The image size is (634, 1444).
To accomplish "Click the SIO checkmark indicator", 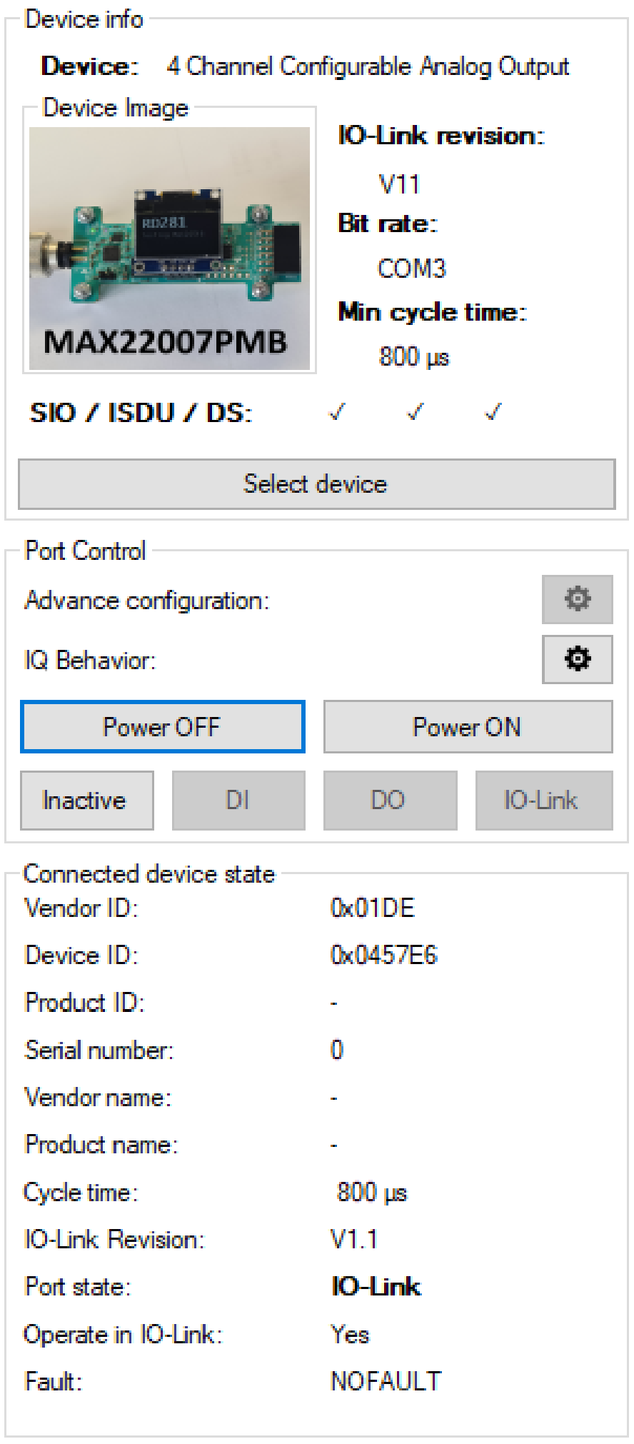I will (336, 412).
